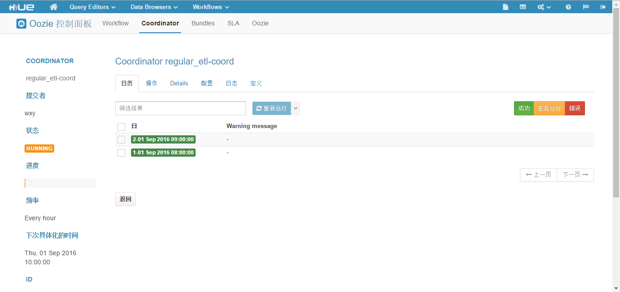Open the Oozie tab

coord(260,23)
